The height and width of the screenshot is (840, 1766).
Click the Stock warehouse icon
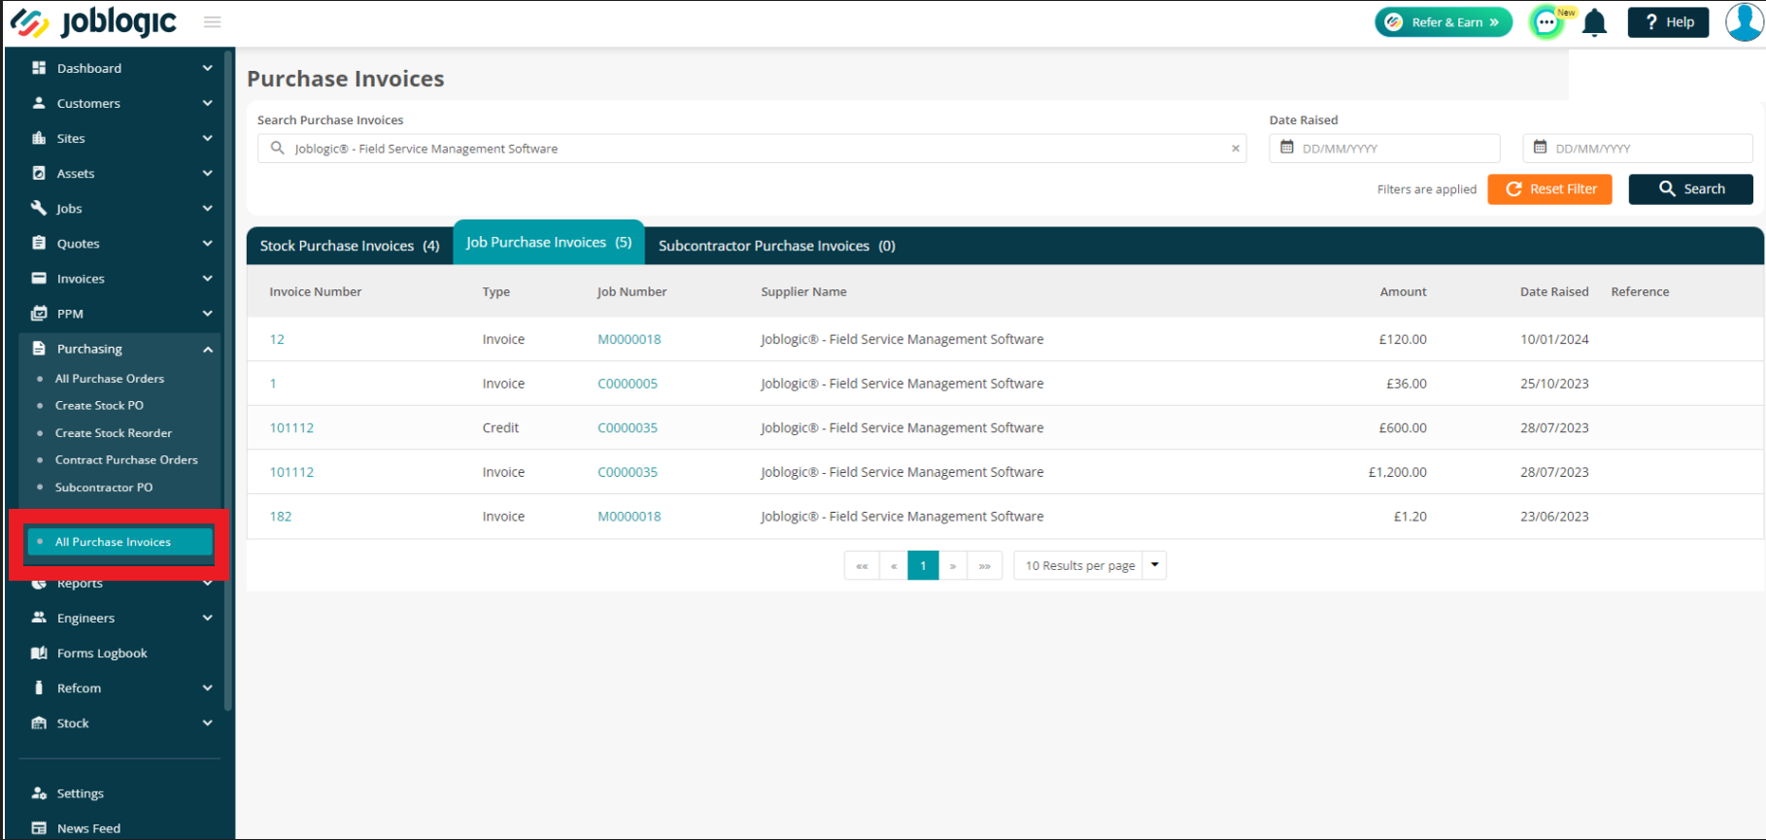click(39, 722)
